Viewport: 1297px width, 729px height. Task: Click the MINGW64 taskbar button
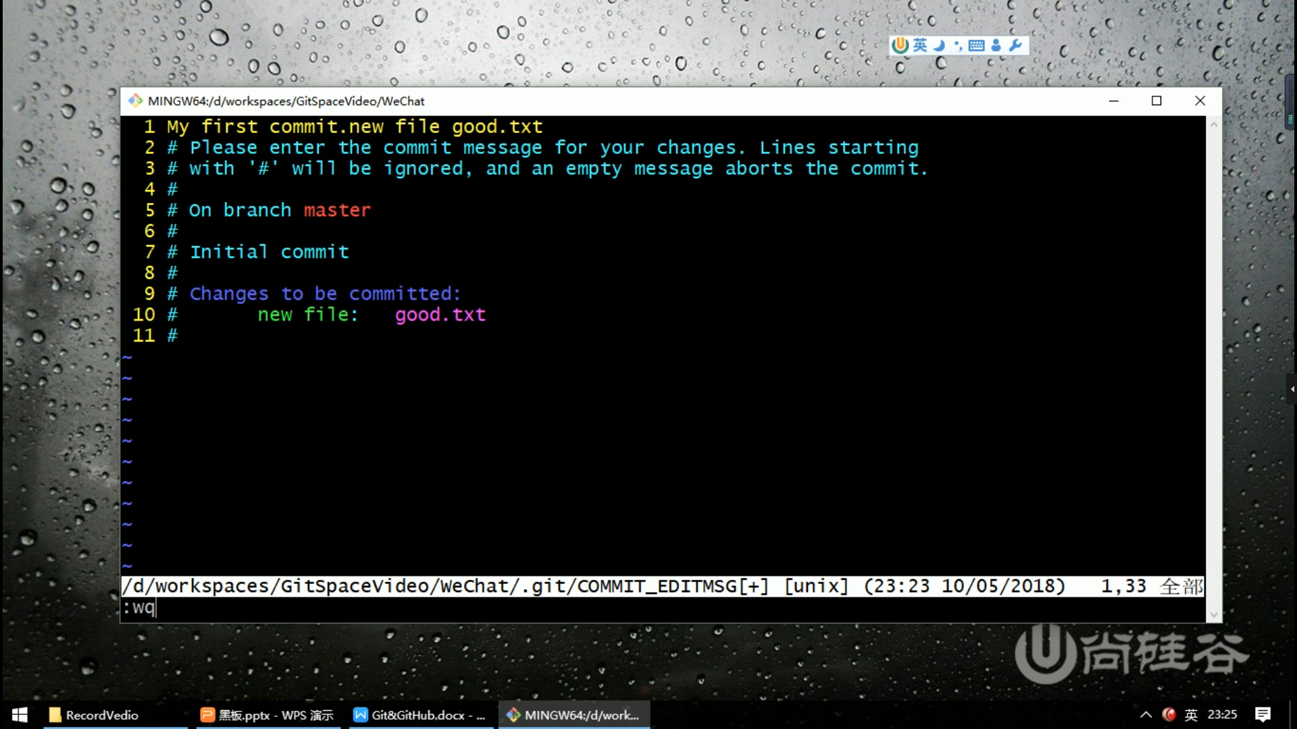pyautogui.click(x=574, y=715)
